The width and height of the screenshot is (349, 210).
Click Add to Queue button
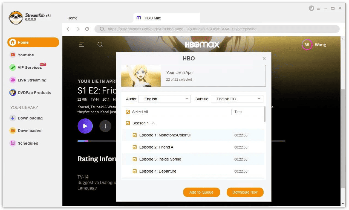pos(201,192)
